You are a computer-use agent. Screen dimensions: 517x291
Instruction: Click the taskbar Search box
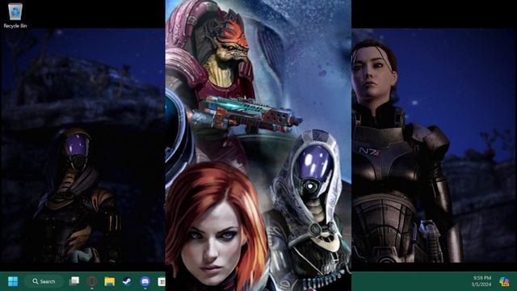(x=44, y=281)
